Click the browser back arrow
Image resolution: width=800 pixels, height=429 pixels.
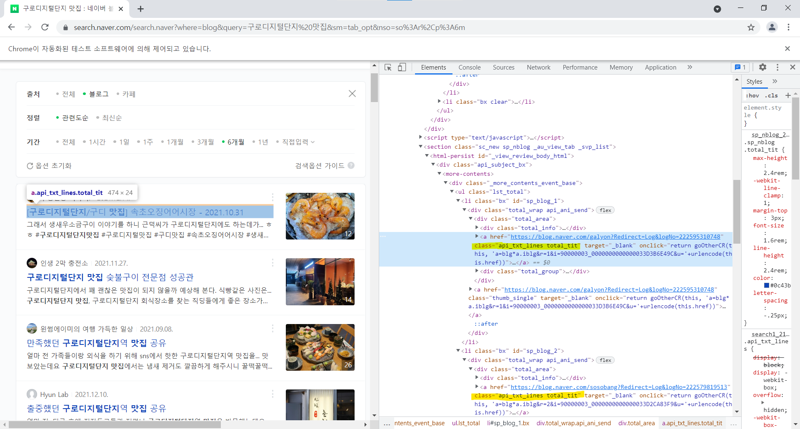[x=11, y=27]
